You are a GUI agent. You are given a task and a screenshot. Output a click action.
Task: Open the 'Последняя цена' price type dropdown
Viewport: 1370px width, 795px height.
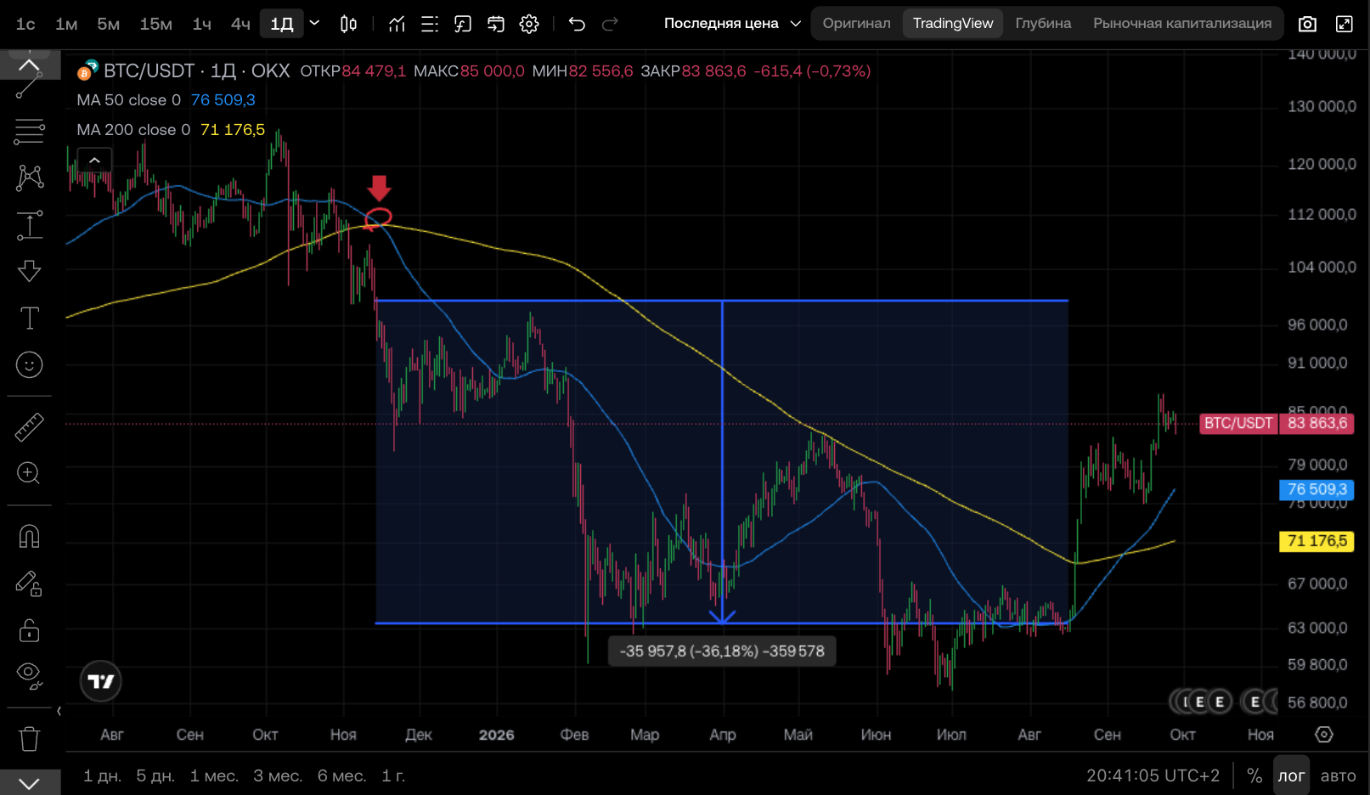click(732, 24)
